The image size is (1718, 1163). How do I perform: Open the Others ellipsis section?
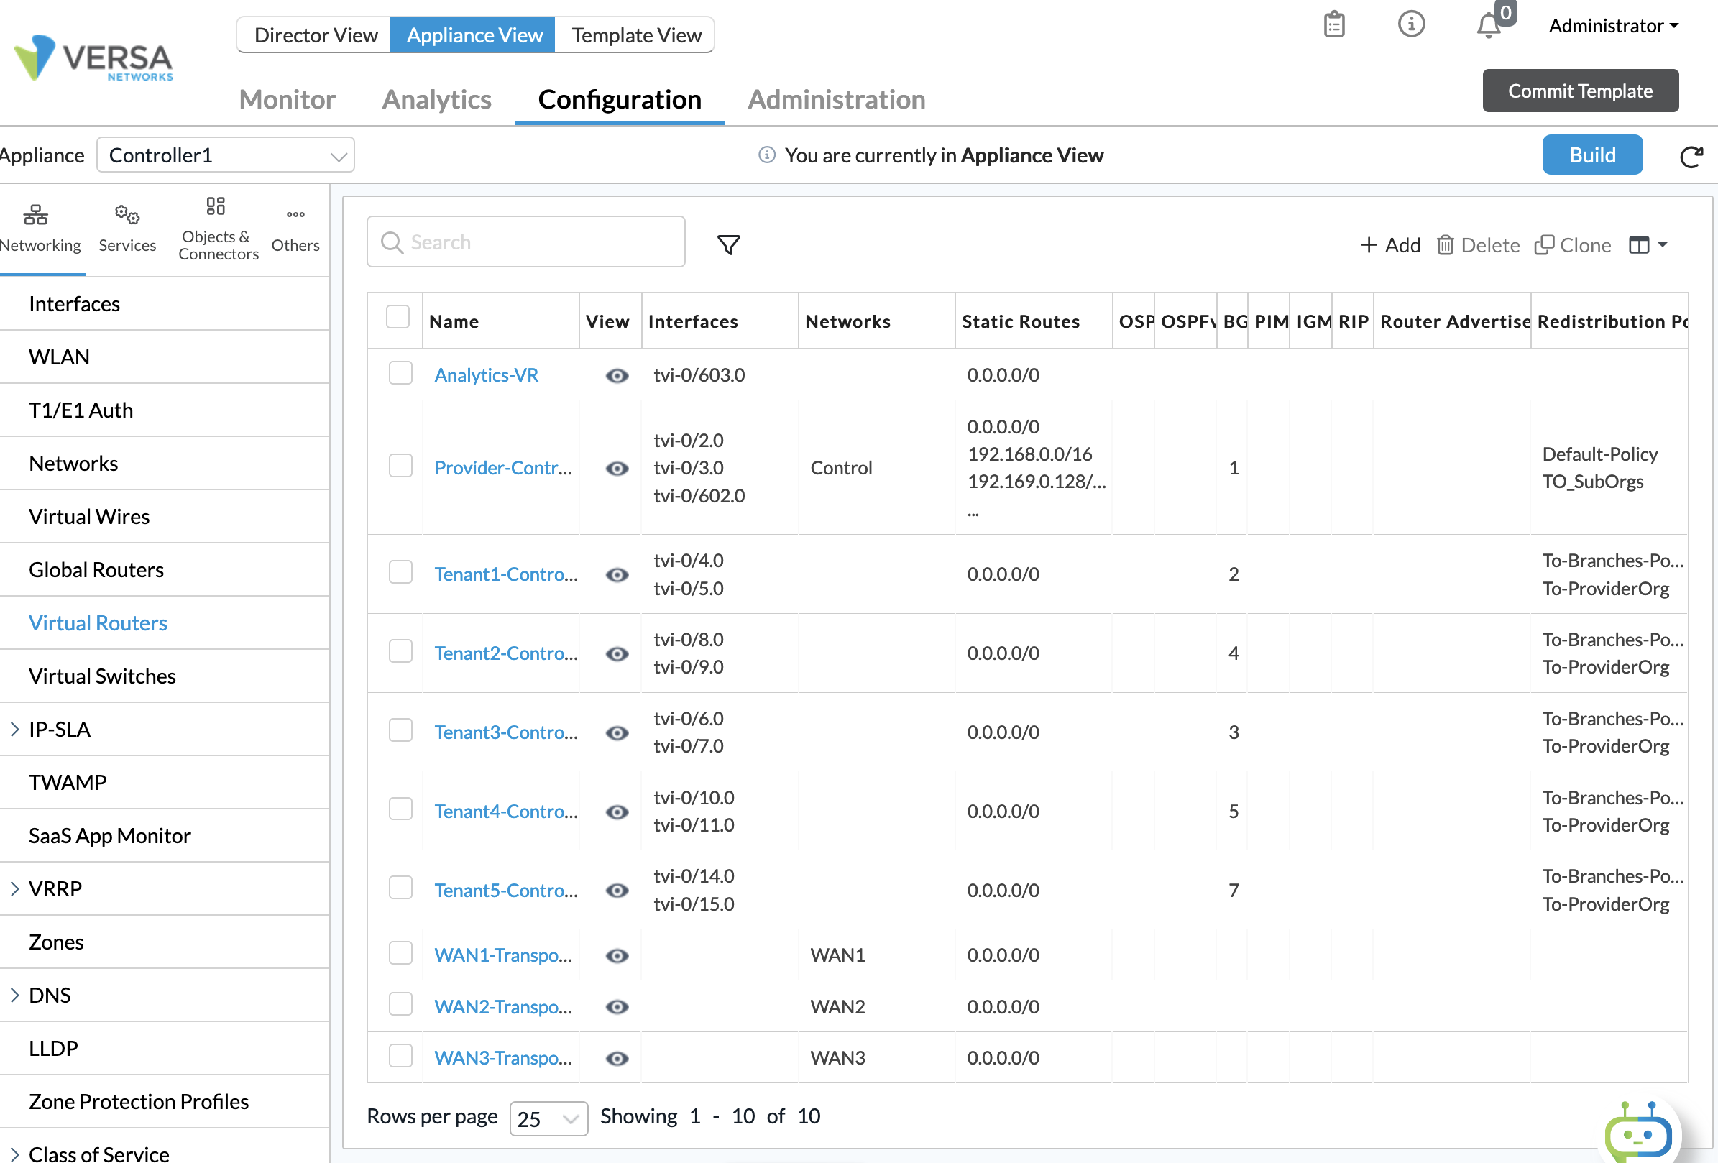click(295, 229)
